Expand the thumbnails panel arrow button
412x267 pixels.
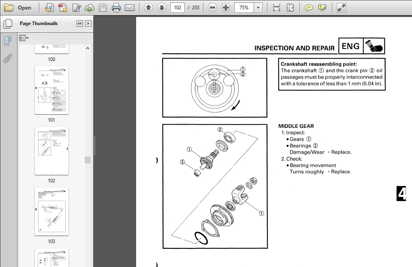(88, 23)
